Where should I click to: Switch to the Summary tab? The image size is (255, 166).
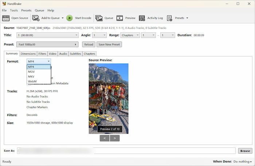tap(12, 53)
